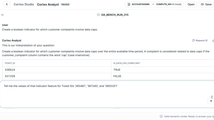Viewport: 214px width, 120px height.
Task: Click the valid semantic model checkmark icon
Action: [161, 116]
